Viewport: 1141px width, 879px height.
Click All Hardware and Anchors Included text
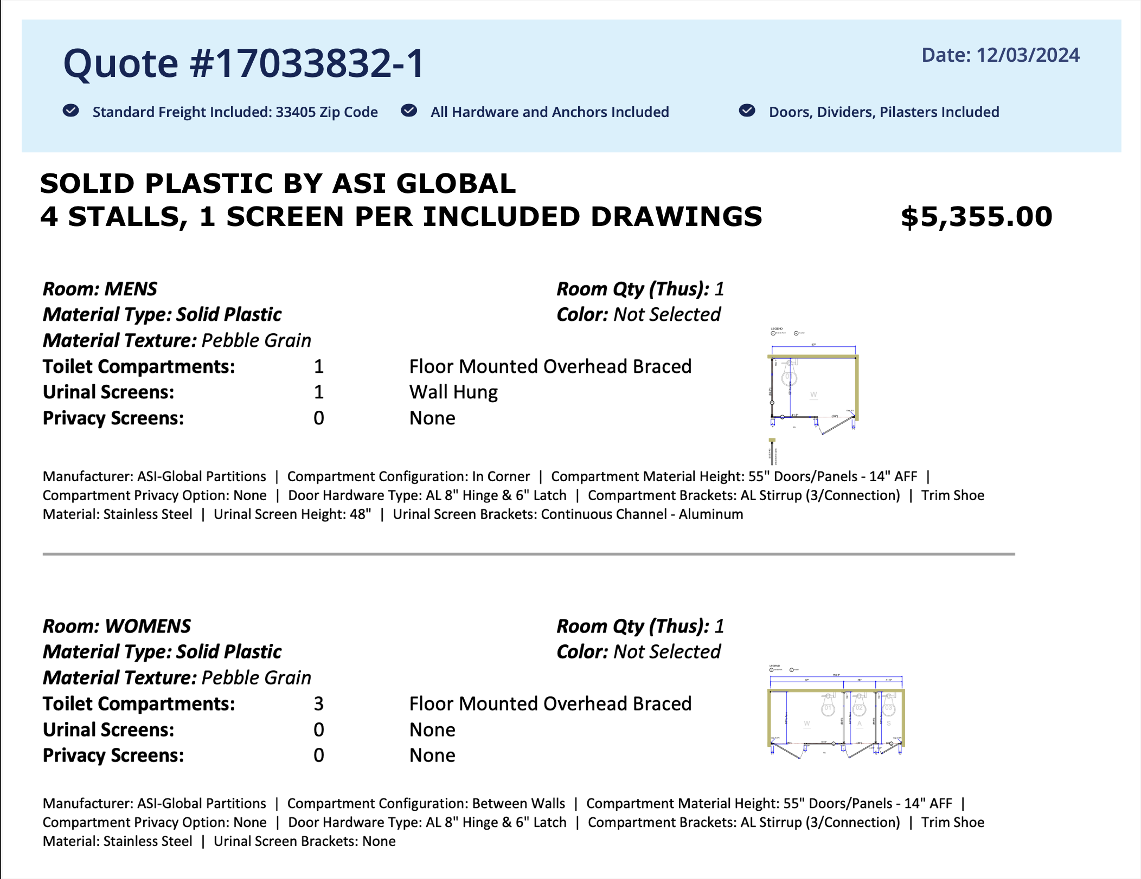click(x=549, y=112)
